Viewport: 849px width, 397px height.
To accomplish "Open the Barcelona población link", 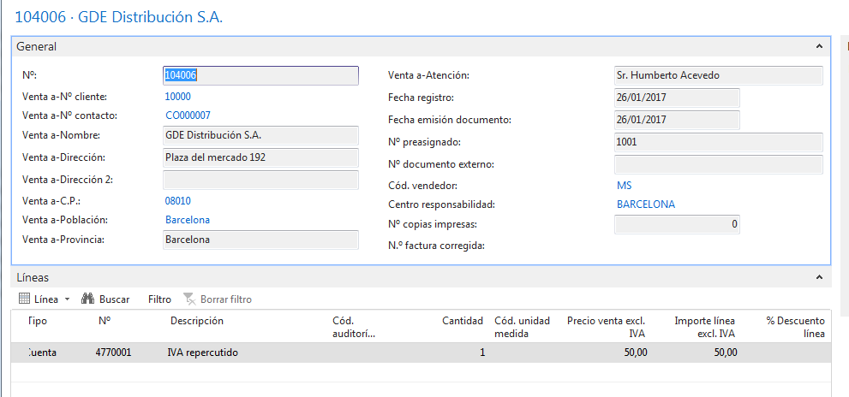I will pyautogui.click(x=188, y=220).
